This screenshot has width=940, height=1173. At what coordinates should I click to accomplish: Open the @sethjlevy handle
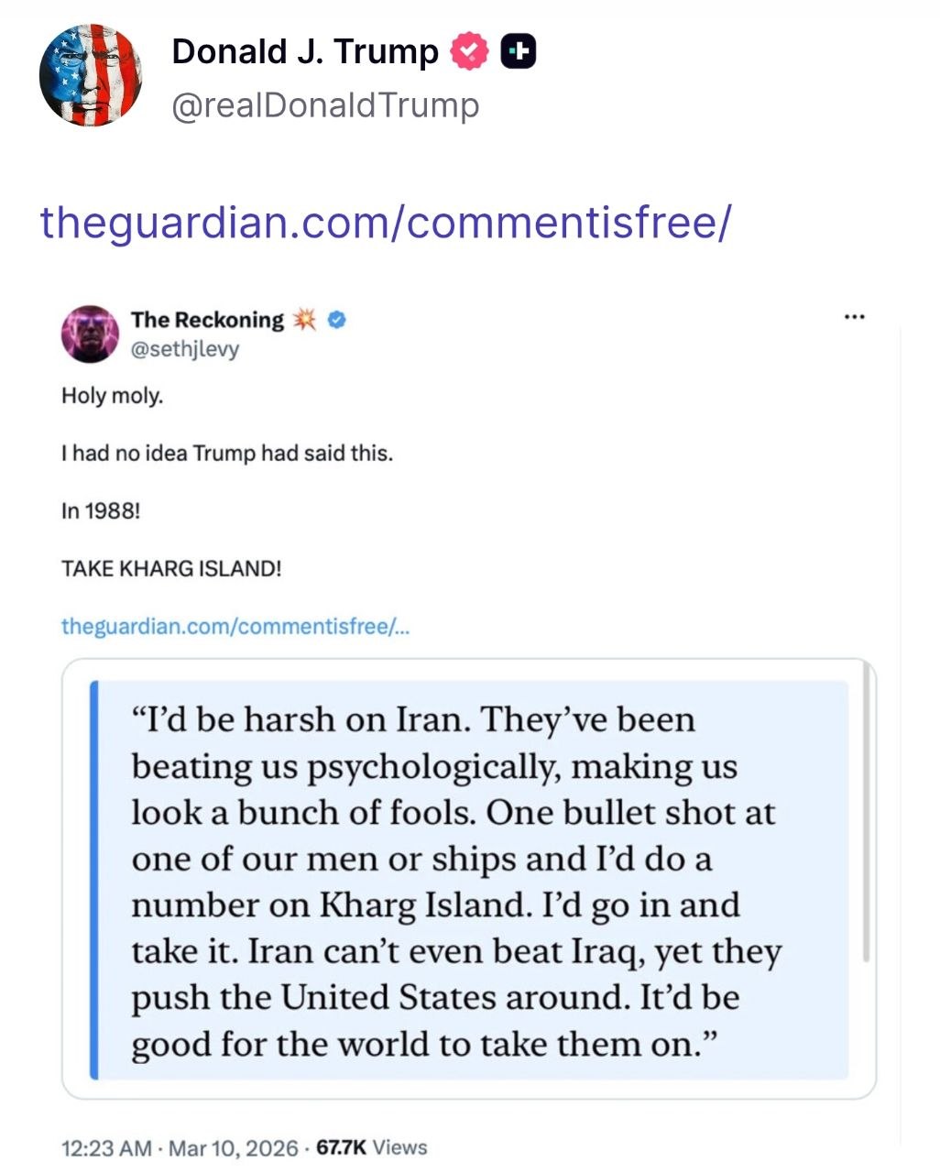point(185,348)
